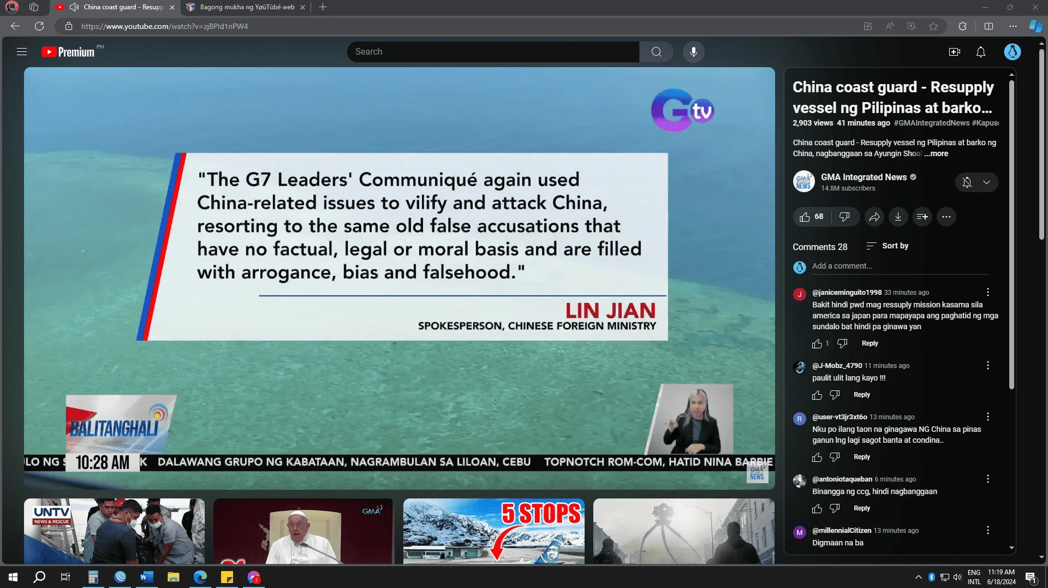Screen dimensions: 1048x588
Task: Download the video
Action: (x=898, y=217)
